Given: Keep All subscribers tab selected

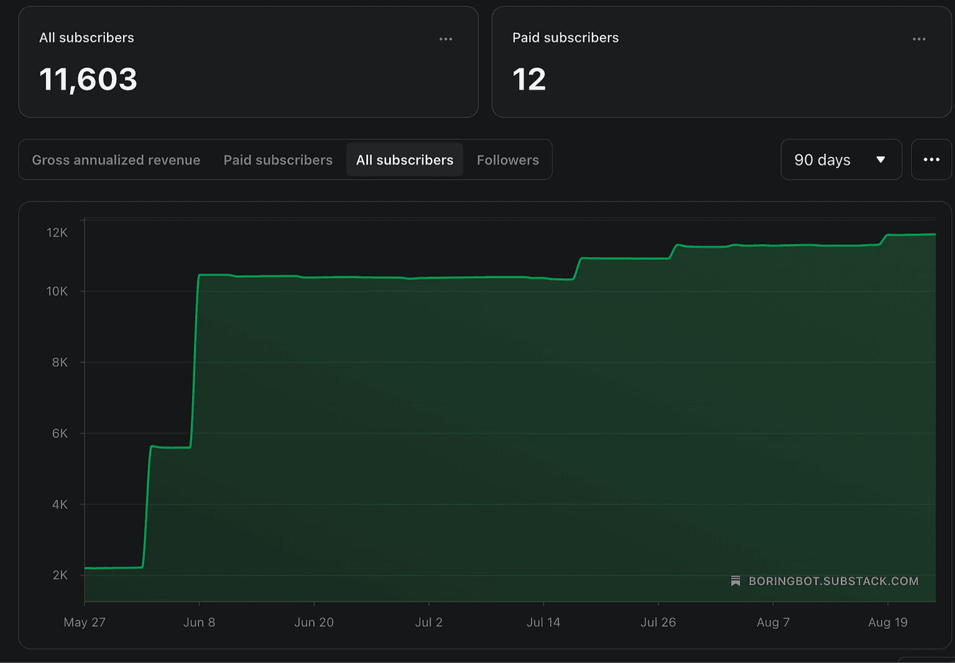Looking at the screenshot, I should pyautogui.click(x=405, y=160).
